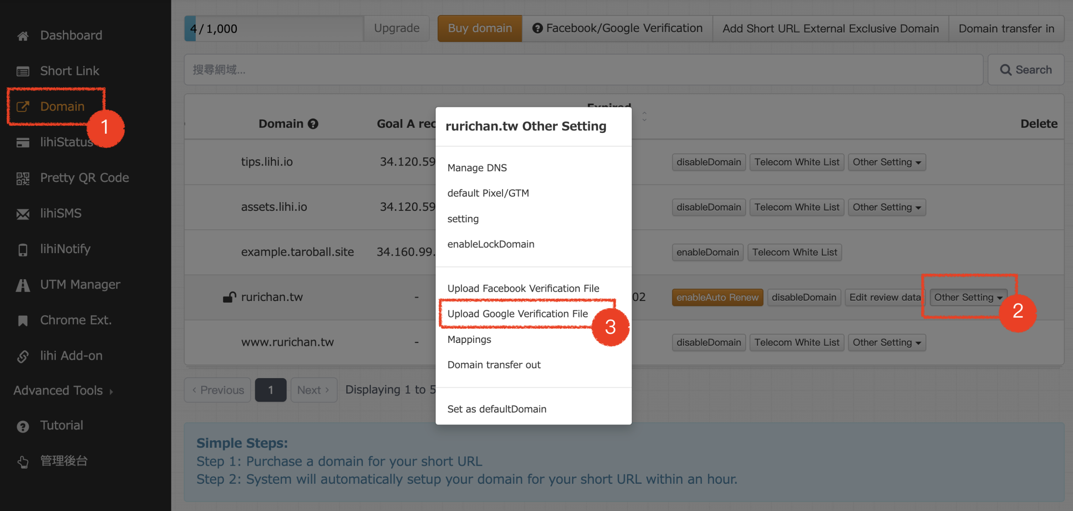Open Other Setting dropdown for tips.lihi.io

[886, 162]
